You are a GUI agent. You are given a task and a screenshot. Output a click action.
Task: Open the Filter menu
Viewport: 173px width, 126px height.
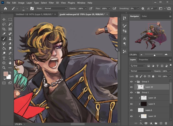click(x=51, y=3)
